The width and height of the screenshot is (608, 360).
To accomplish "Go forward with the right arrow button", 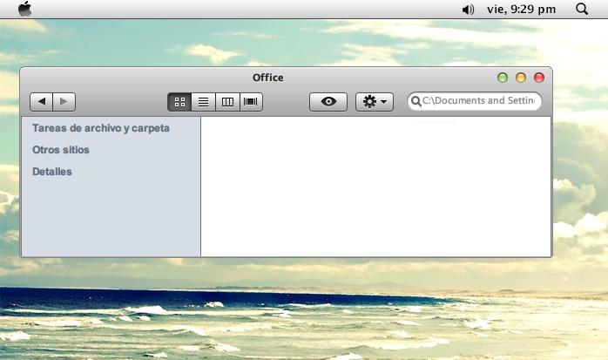I will tap(64, 102).
